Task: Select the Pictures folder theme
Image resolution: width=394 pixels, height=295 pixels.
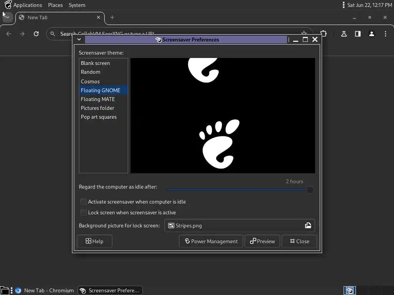Action: (x=103, y=108)
